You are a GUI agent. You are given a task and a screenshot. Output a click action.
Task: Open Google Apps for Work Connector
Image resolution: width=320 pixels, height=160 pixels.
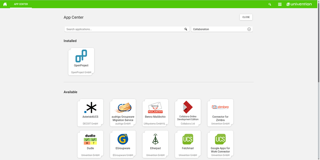220,144
